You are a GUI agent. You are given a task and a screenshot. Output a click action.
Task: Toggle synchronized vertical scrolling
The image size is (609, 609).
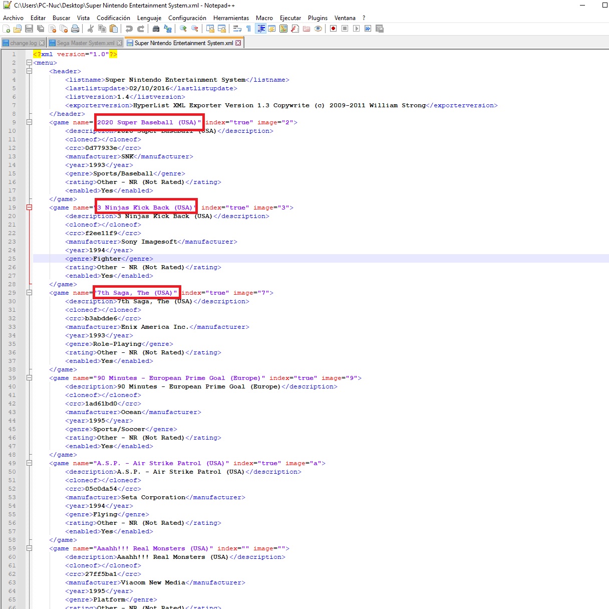[x=210, y=29]
